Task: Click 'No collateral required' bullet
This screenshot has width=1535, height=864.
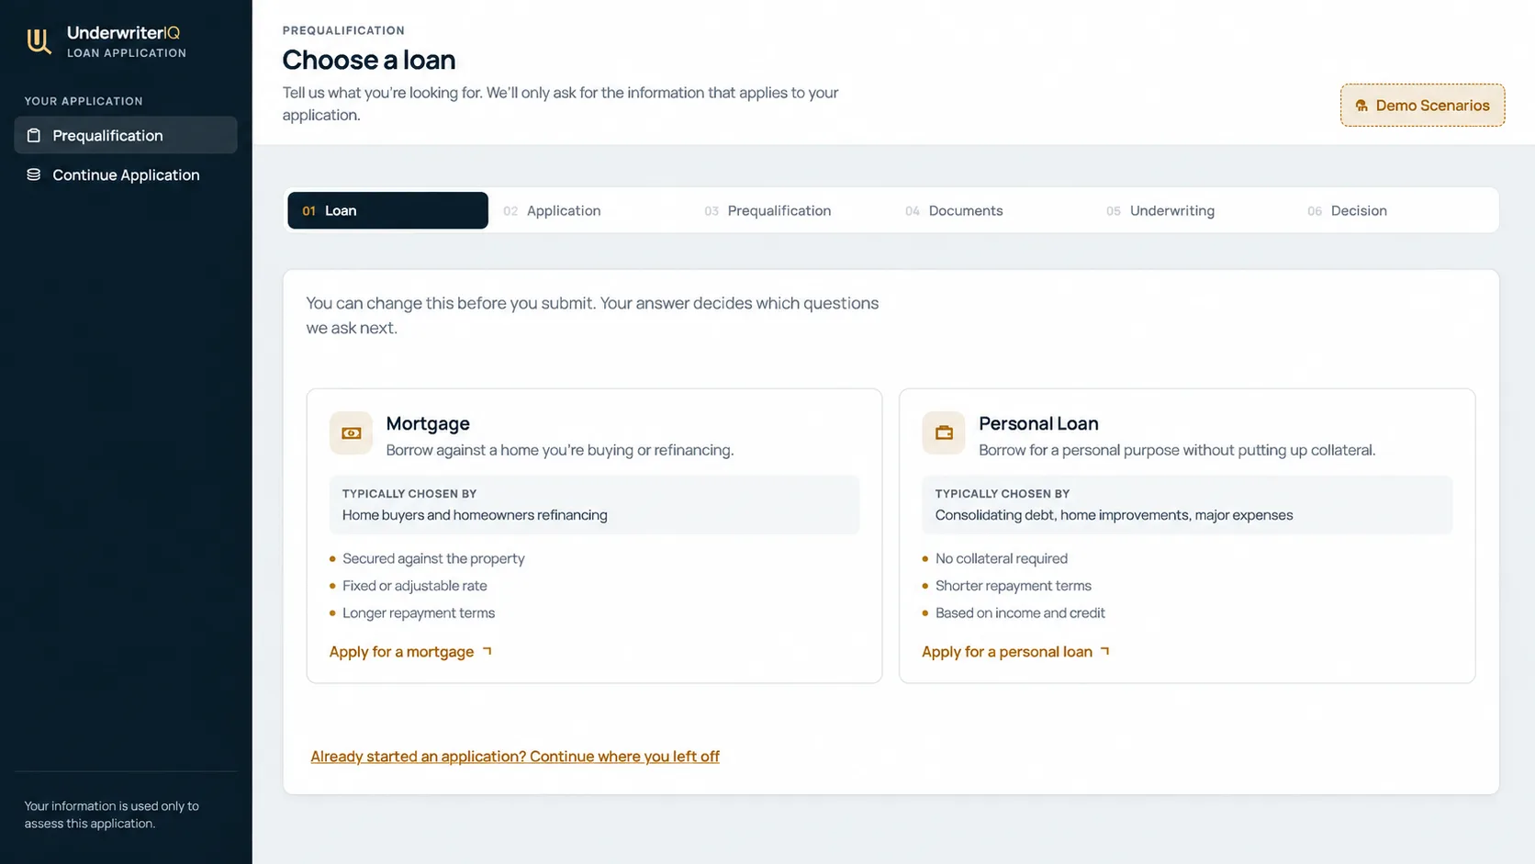Action: (x=1002, y=558)
